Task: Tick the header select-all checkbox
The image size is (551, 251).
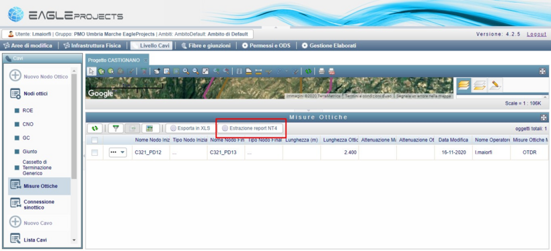Action: 95,140
